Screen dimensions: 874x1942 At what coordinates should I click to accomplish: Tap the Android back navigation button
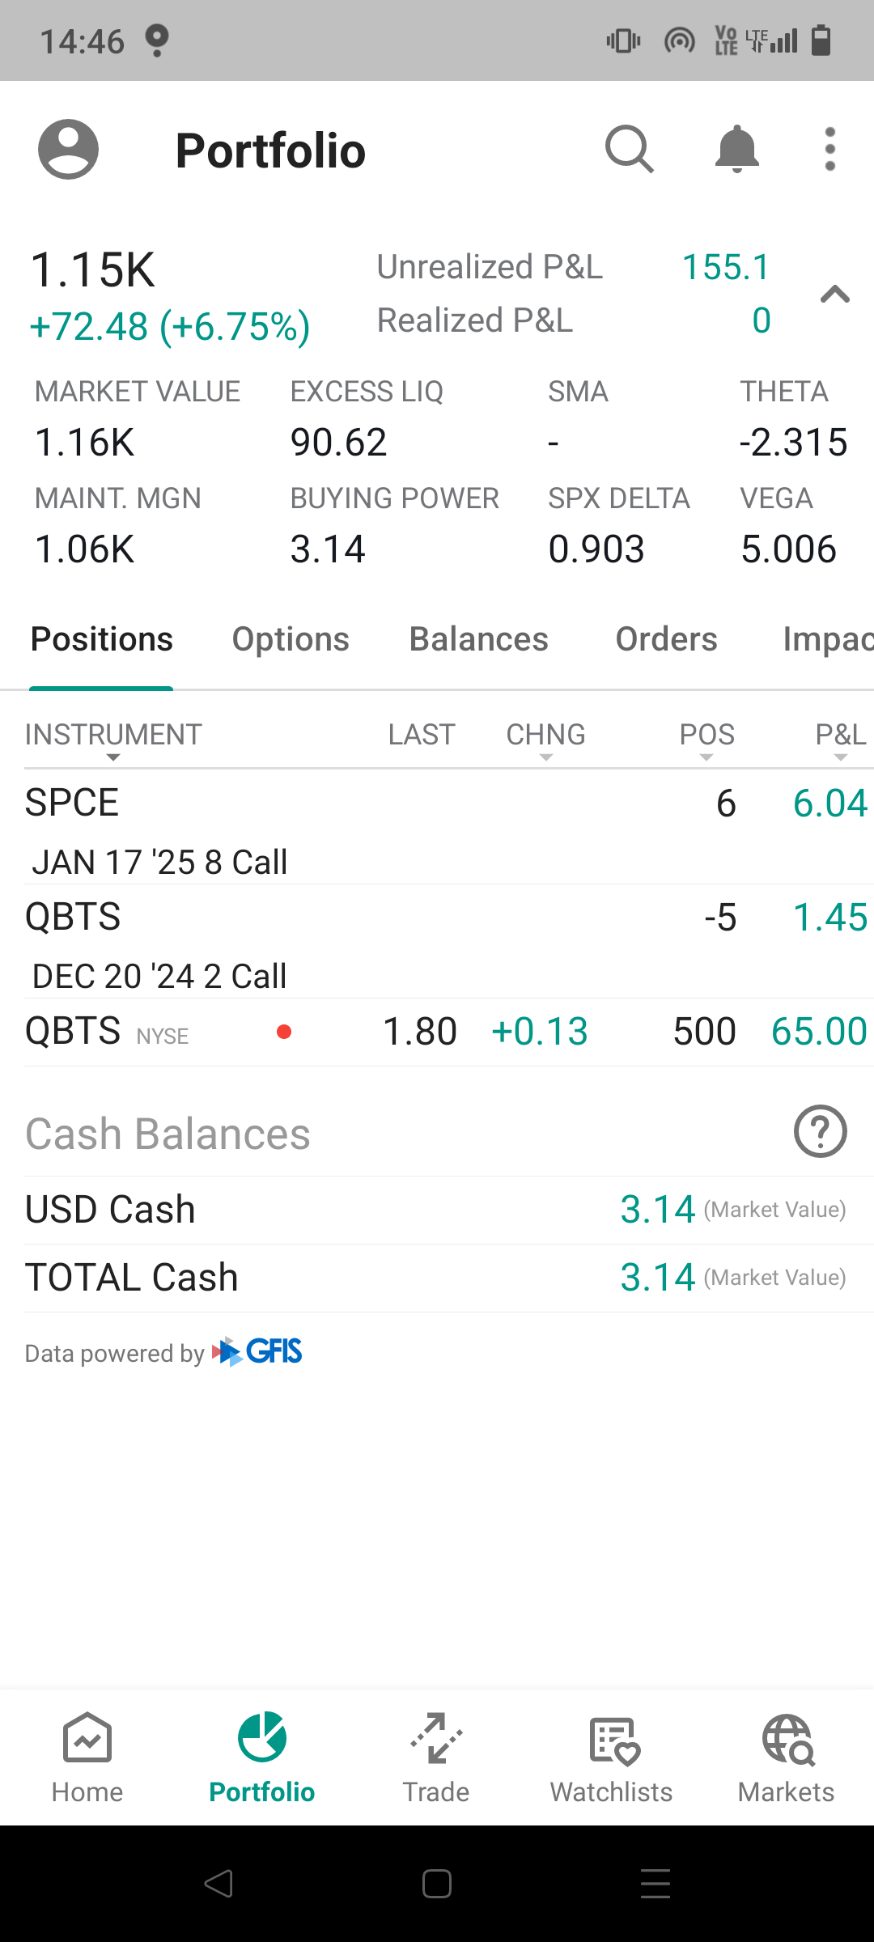pos(218,1884)
